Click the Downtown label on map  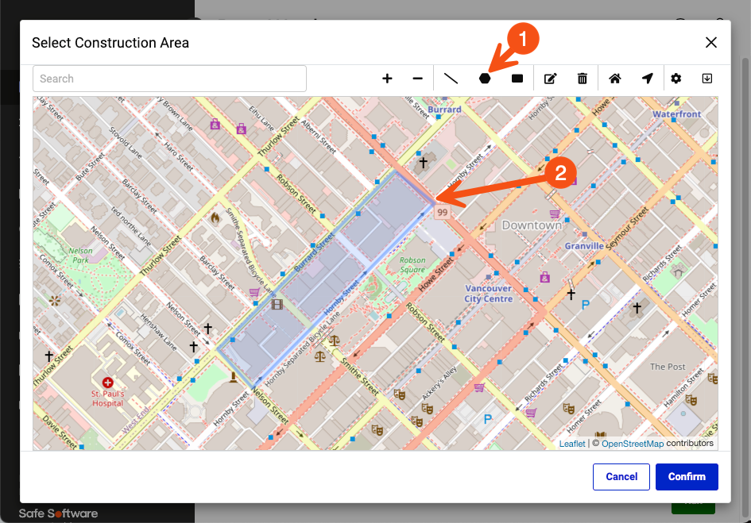pos(532,225)
